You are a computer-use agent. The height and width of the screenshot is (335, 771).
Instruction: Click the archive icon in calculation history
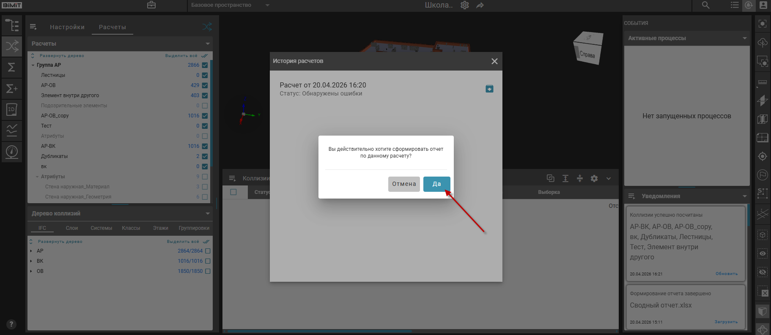489,89
